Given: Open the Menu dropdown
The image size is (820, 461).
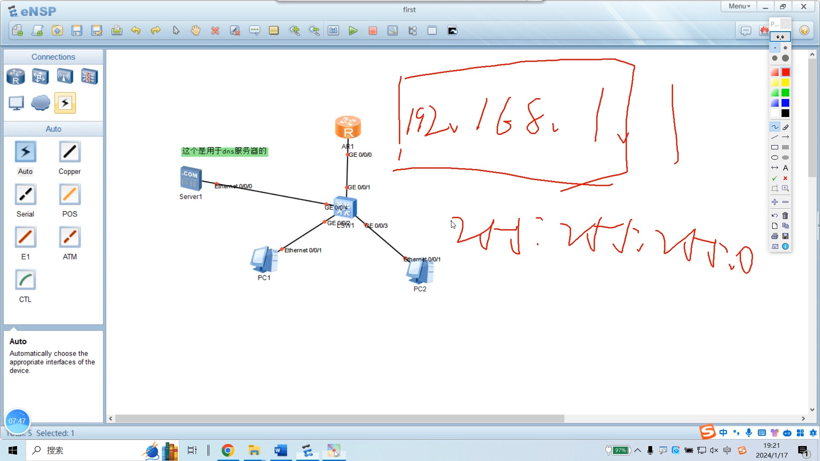Looking at the screenshot, I should [739, 6].
